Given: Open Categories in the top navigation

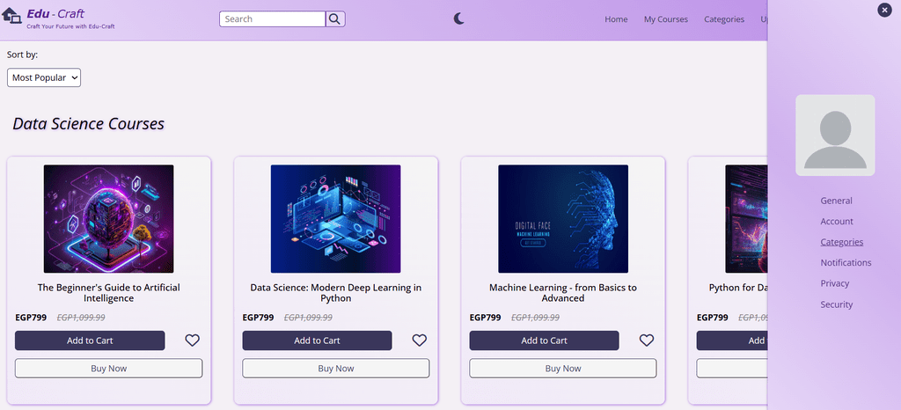Looking at the screenshot, I should pos(724,19).
